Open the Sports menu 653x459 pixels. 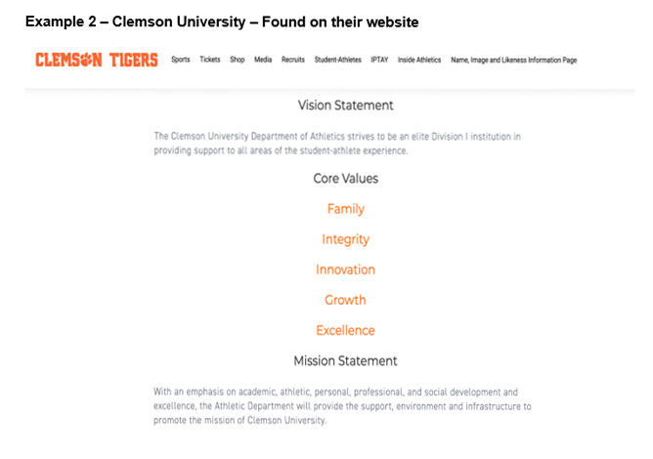point(181,60)
